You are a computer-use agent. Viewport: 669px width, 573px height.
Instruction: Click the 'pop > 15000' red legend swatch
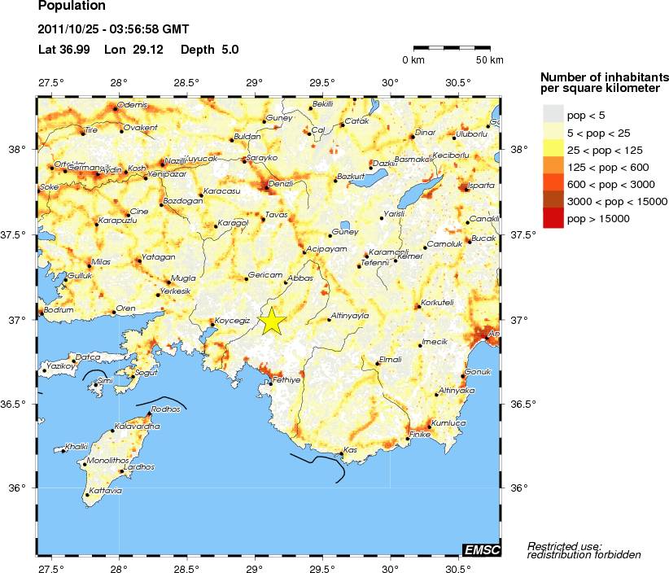coord(553,219)
